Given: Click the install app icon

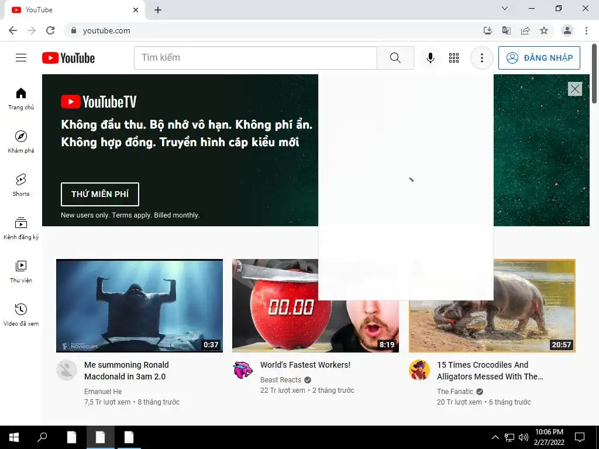Looking at the screenshot, I should pos(487,30).
